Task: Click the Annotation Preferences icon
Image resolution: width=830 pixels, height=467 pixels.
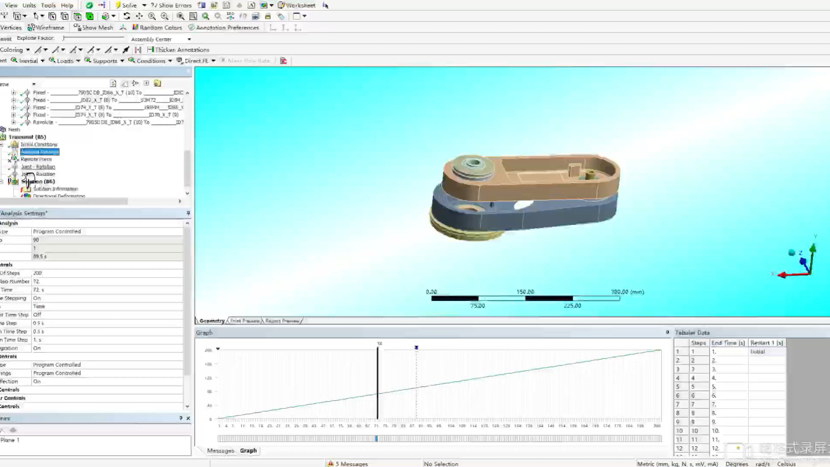Action: click(x=192, y=27)
